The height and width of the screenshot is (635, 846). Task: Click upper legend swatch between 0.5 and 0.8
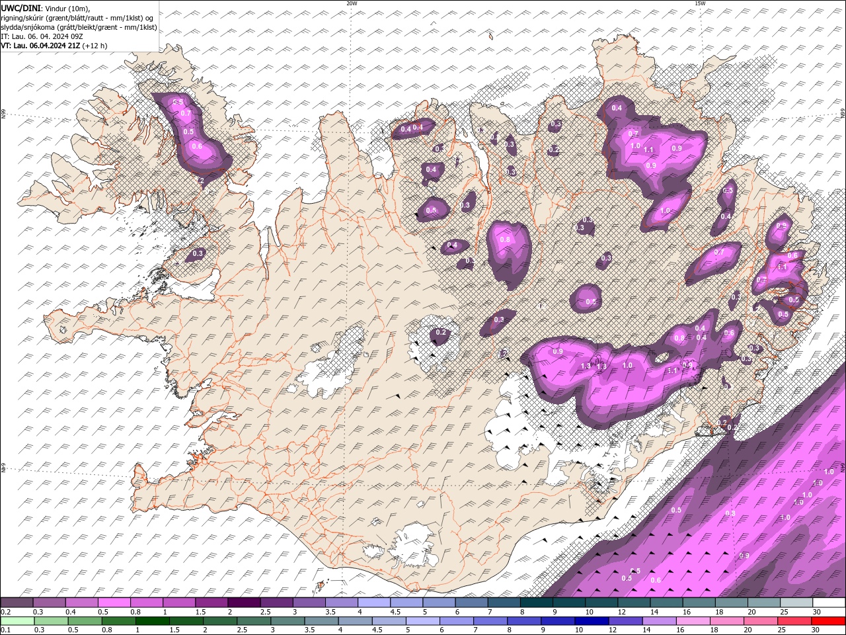(114, 603)
